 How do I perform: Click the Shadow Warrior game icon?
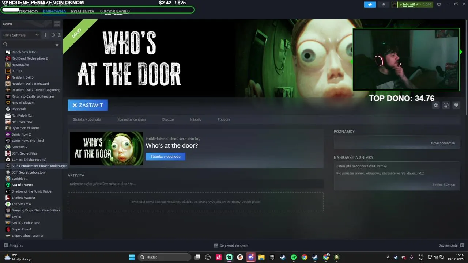(8, 198)
